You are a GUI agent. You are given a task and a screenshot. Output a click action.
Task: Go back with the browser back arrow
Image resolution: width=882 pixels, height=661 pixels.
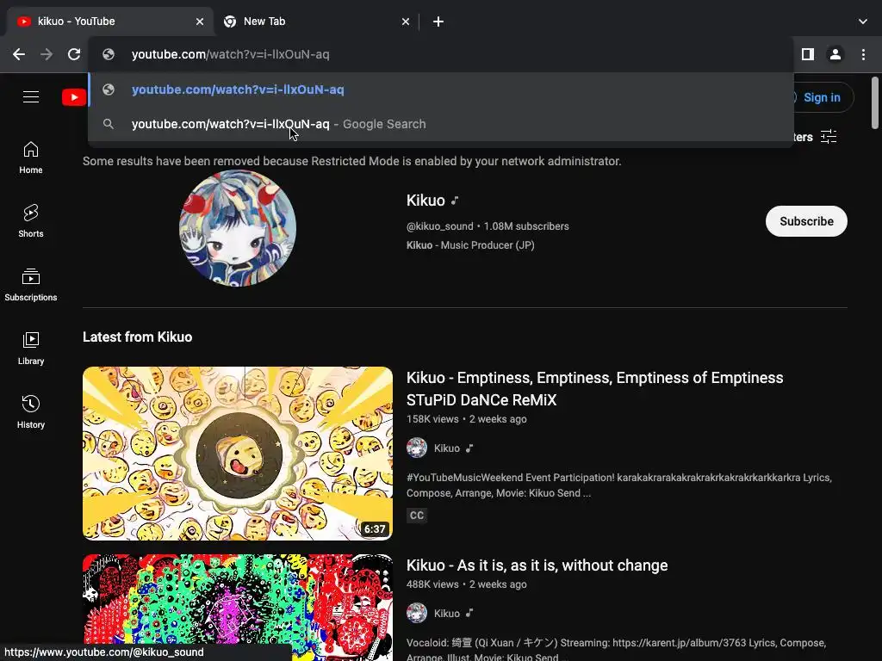(x=19, y=54)
